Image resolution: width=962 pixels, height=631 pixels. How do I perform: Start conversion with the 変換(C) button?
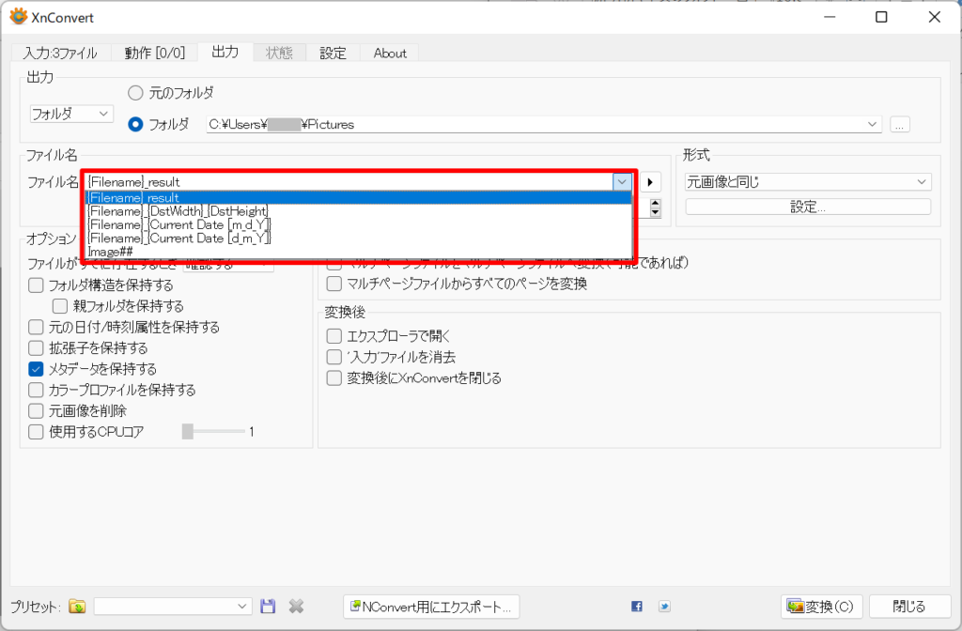822,606
